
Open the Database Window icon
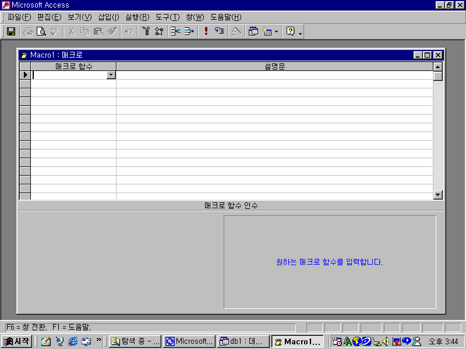coord(253,31)
